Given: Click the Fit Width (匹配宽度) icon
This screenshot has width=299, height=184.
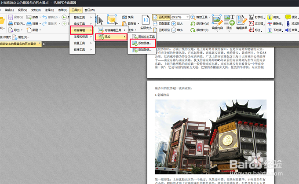Looking at the screenshot, I should pos(155,24).
